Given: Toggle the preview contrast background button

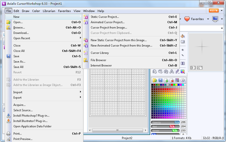Looking at the screenshot, I should (193, 68).
